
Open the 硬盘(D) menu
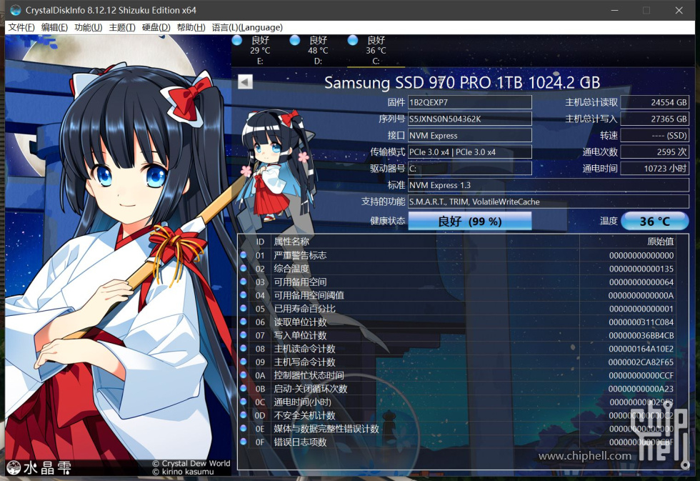[156, 27]
